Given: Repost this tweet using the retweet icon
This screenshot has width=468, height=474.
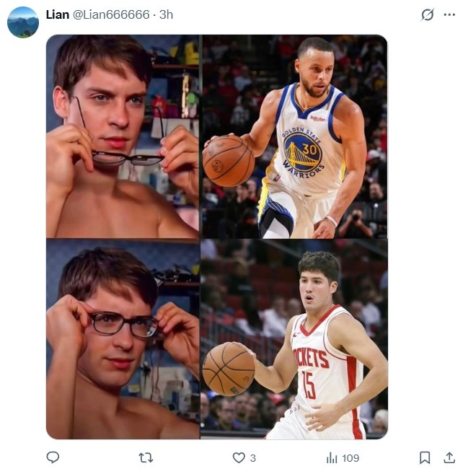Looking at the screenshot, I should [146, 457].
